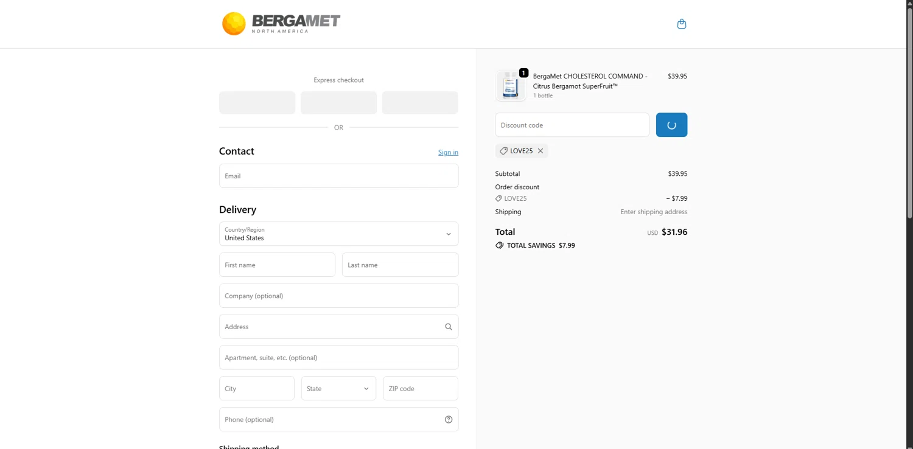Screen dimensions: 913x449
Task: Focus the Company (optional) field
Action: (338, 296)
